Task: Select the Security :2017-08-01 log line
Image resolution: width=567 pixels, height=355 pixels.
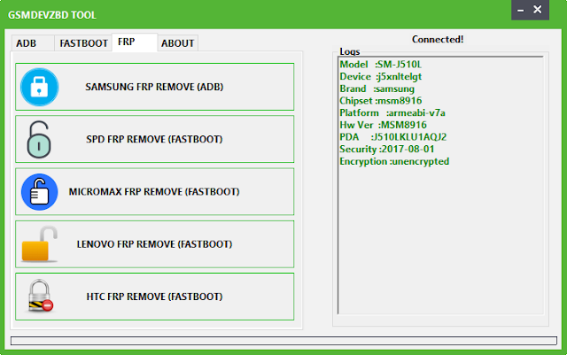Action: tap(387, 150)
